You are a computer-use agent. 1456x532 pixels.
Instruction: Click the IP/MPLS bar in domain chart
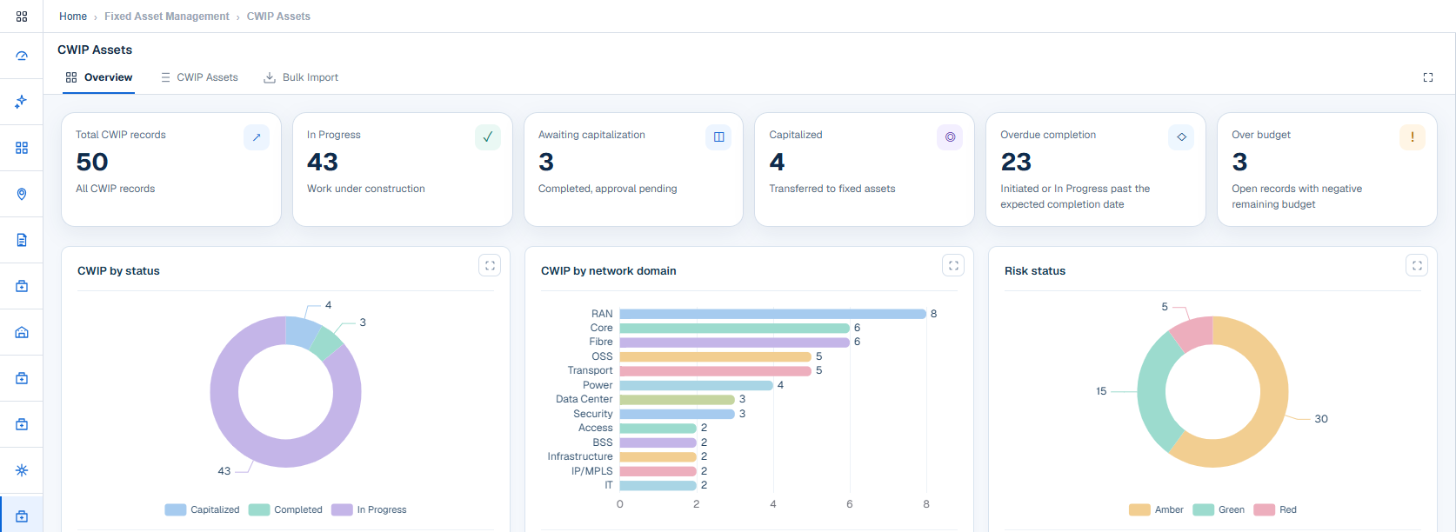[x=658, y=471]
